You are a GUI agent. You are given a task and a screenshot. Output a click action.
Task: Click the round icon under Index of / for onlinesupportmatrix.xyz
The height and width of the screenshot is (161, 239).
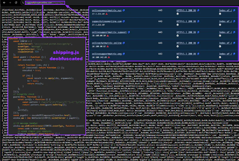click(220, 14)
